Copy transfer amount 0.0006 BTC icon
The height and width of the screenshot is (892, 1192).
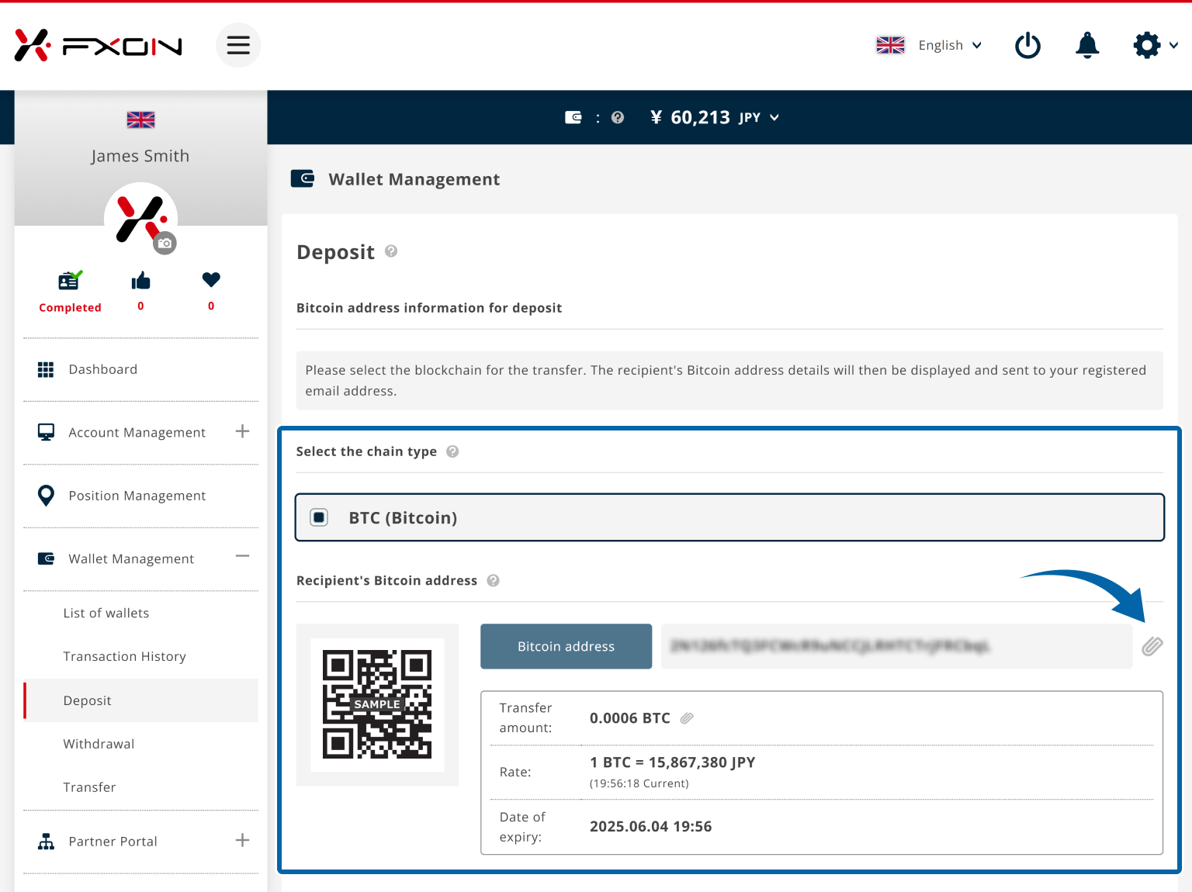tap(687, 718)
